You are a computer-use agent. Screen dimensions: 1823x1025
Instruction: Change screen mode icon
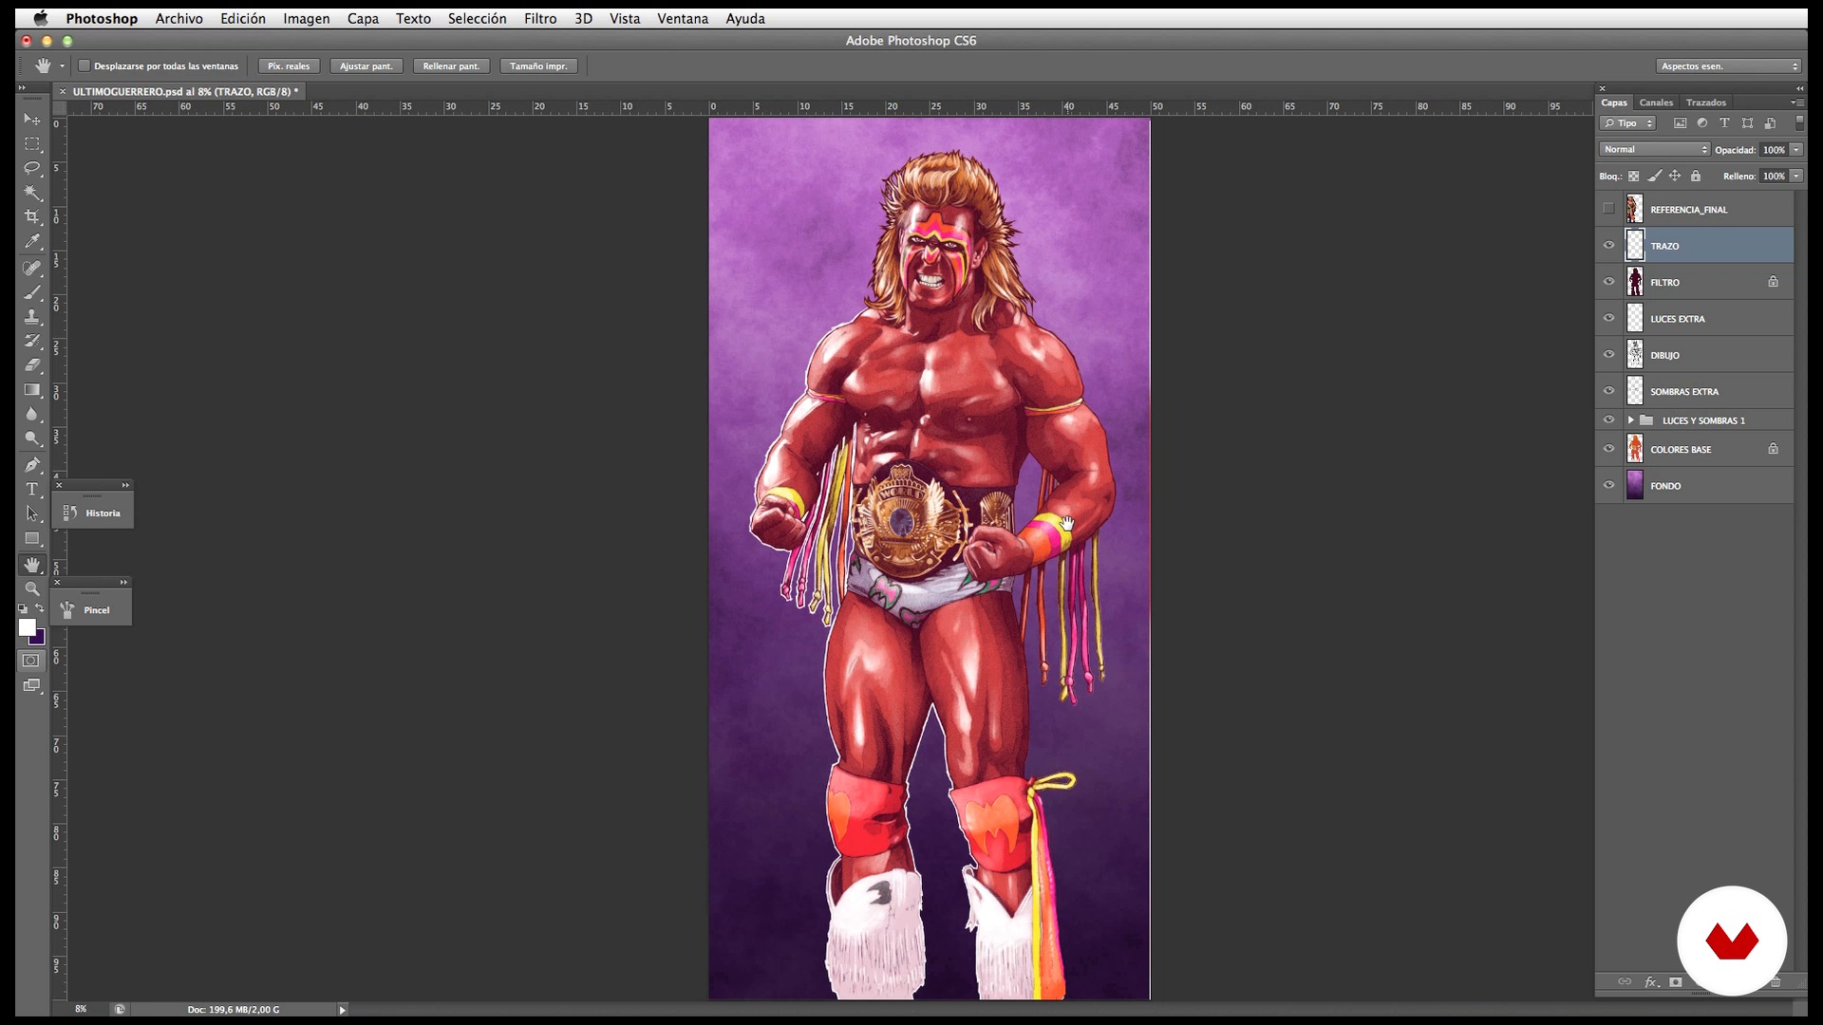pyautogui.click(x=31, y=685)
